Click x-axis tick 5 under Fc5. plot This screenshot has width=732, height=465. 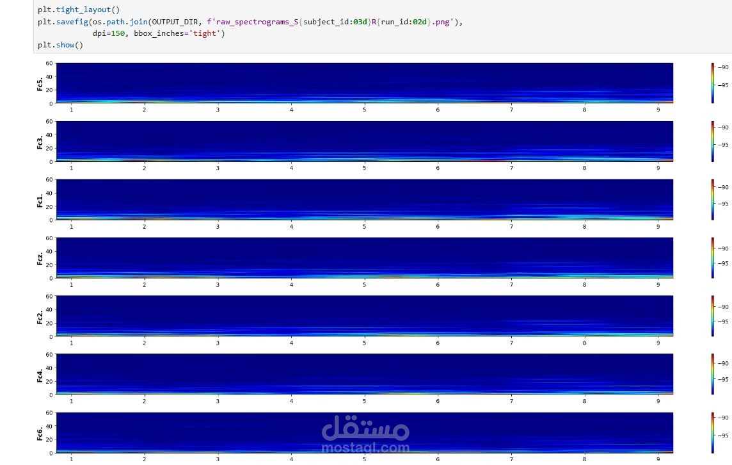point(365,110)
